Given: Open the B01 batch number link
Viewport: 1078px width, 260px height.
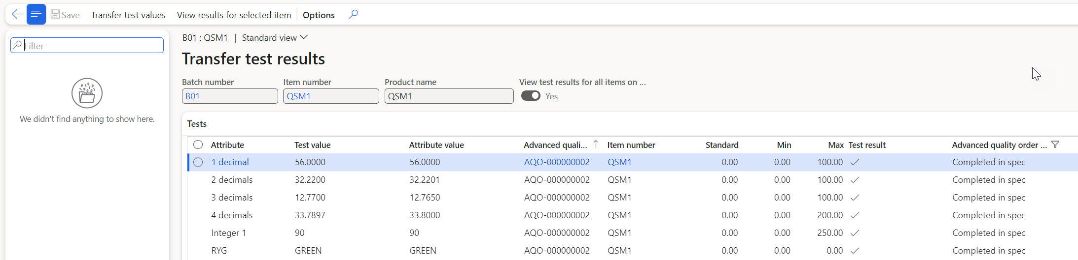Looking at the screenshot, I should pyautogui.click(x=193, y=96).
